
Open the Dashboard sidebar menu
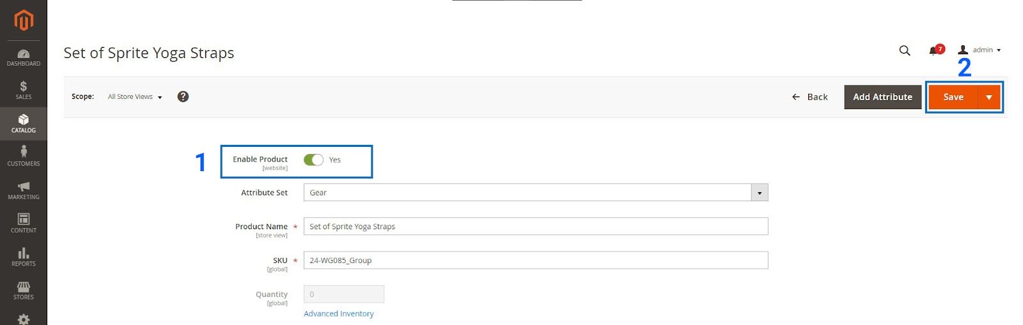(x=24, y=57)
